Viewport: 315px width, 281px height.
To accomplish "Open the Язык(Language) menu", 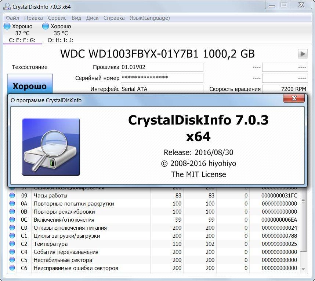I will coord(150,18).
